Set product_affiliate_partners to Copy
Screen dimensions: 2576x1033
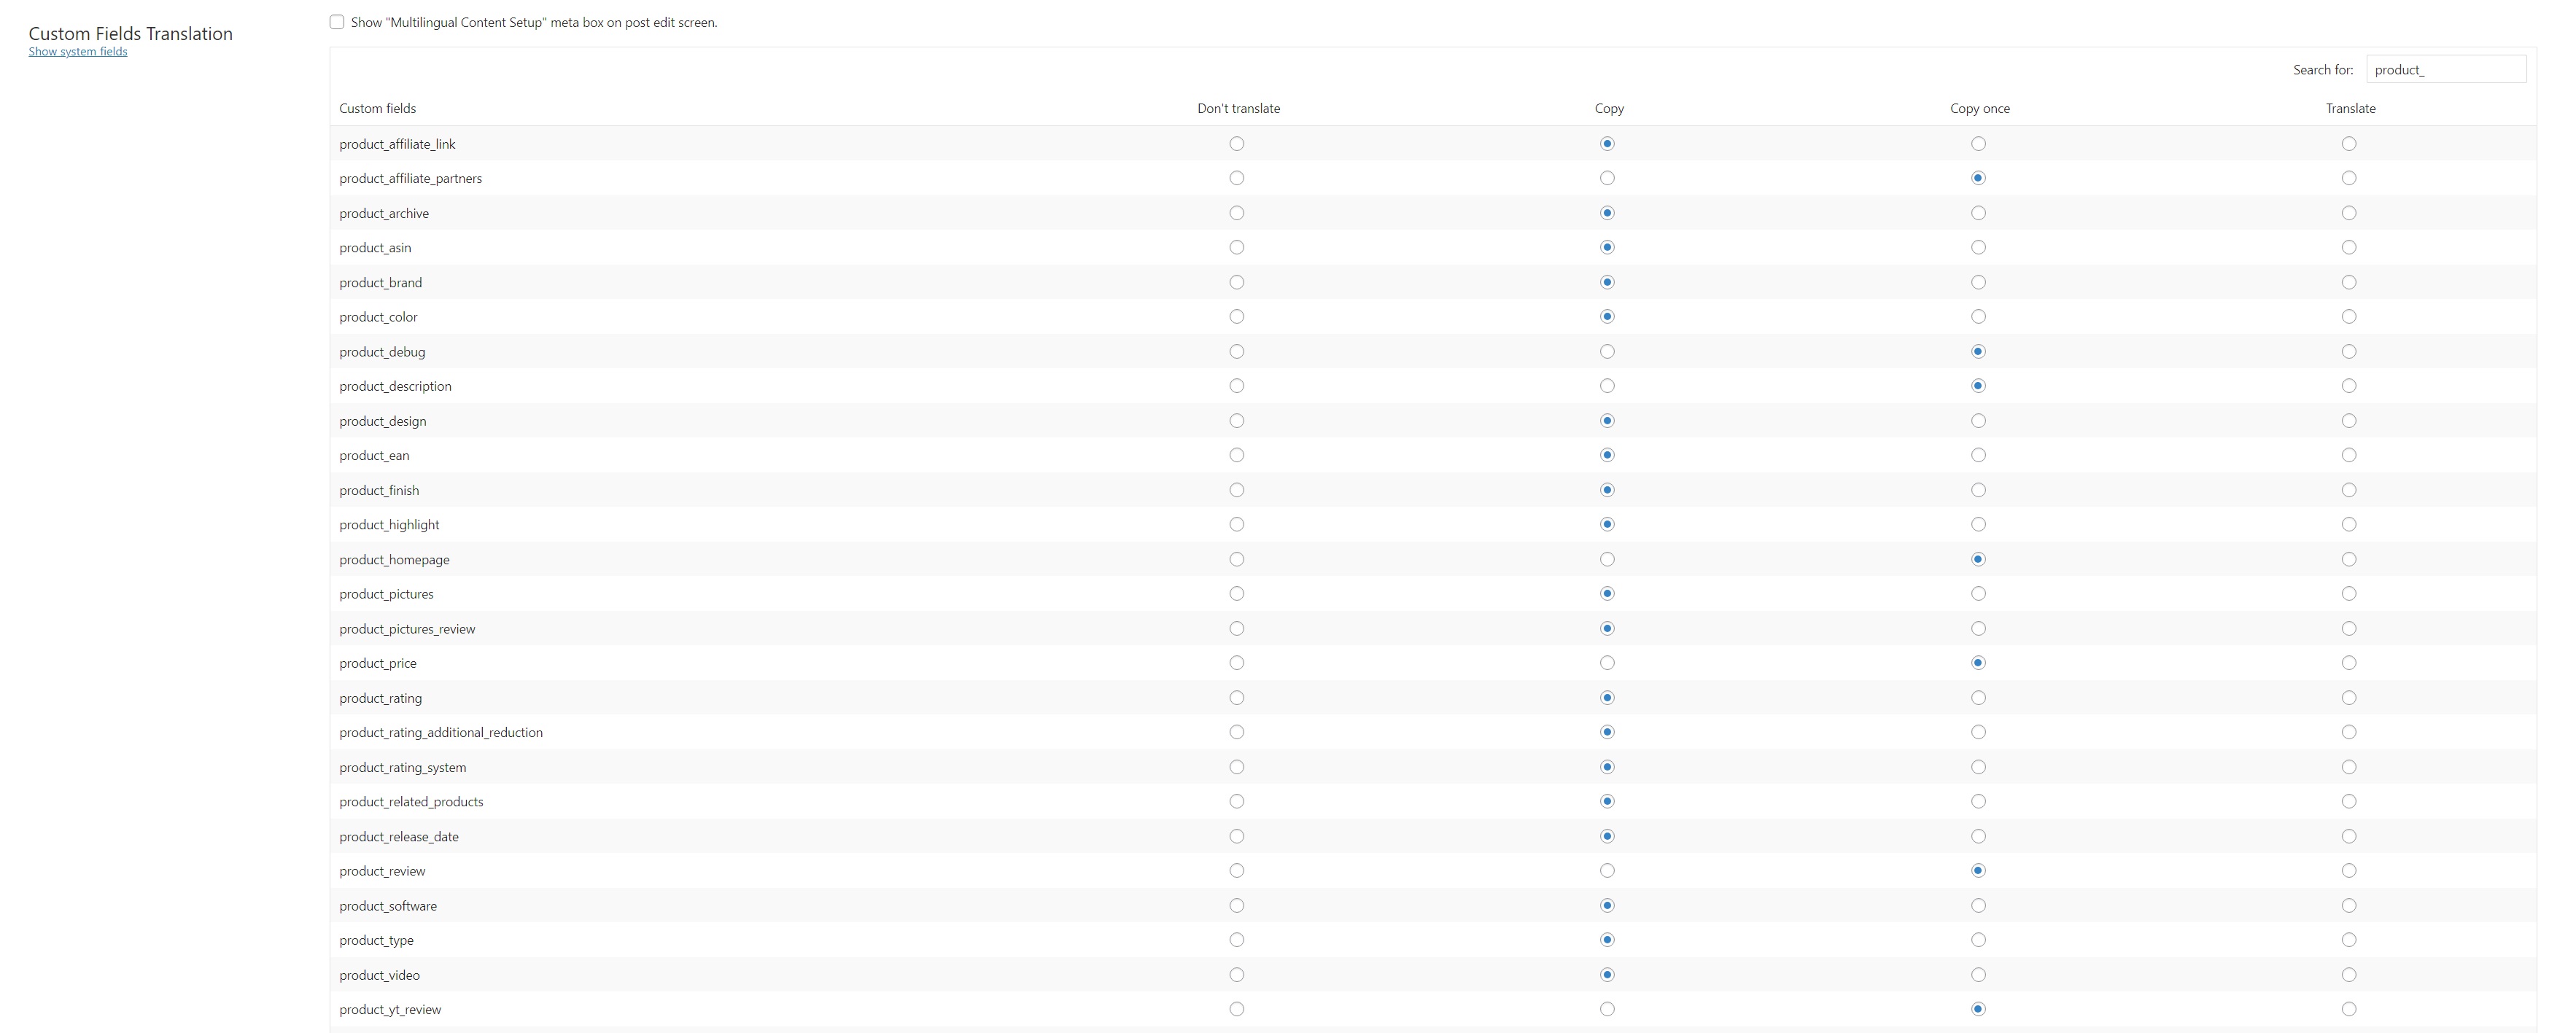click(1607, 178)
